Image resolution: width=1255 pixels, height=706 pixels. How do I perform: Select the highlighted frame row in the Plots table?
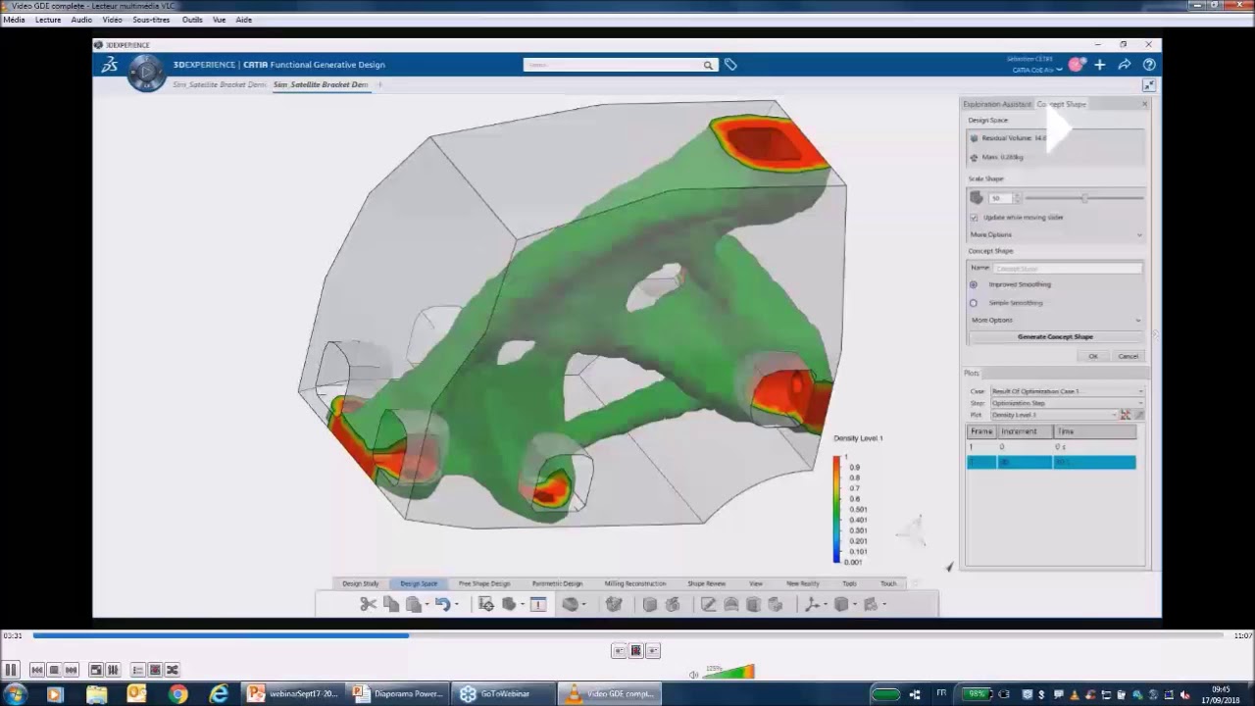coord(1051,462)
